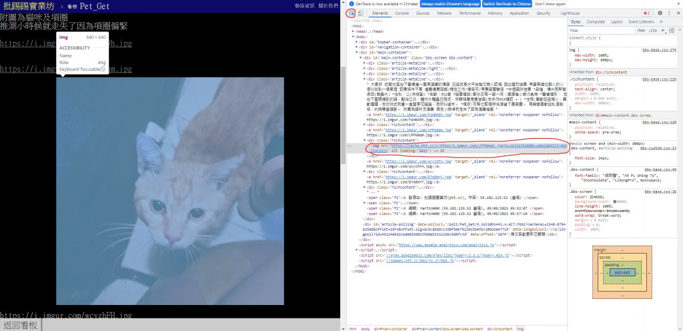Screen dimensions: 683x331
Task: Open the wcyzhFH.jpg link on the web page
Action: [x=66, y=315]
